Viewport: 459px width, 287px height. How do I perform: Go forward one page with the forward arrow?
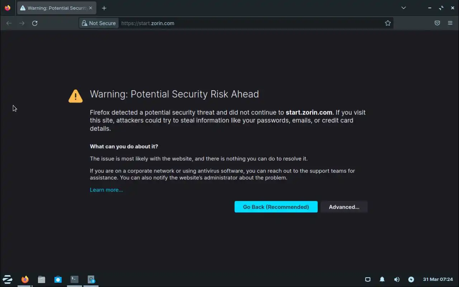[x=22, y=23]
